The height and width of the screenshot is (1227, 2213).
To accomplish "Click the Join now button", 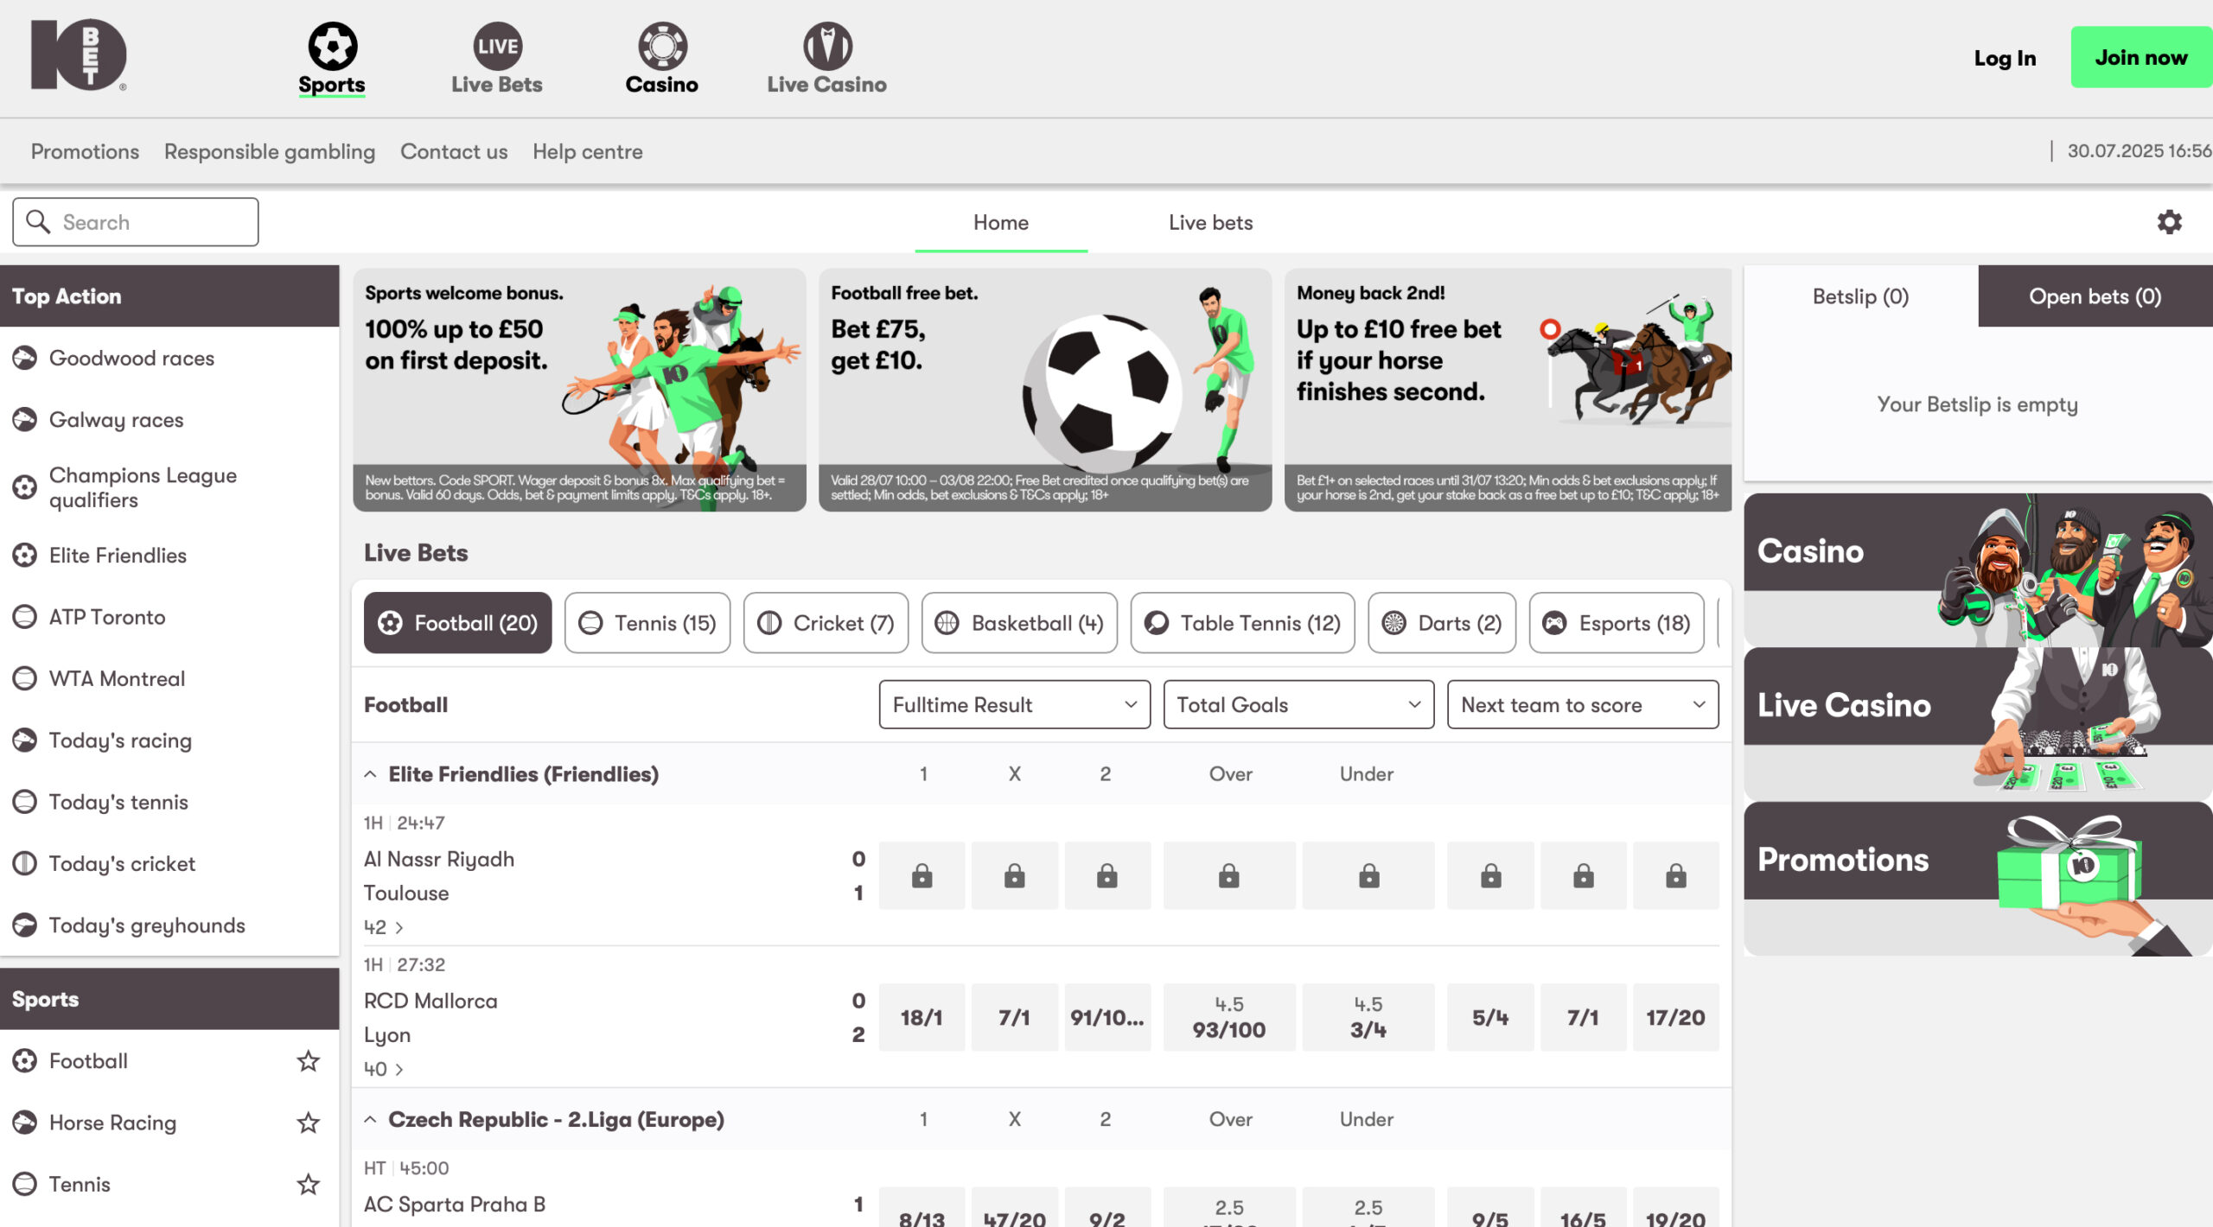I will coord(2140,57).
